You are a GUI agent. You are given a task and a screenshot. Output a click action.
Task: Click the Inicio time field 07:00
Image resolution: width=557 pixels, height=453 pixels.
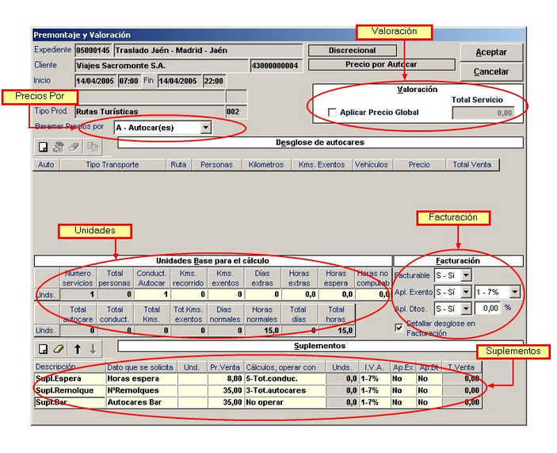point(129,81)
